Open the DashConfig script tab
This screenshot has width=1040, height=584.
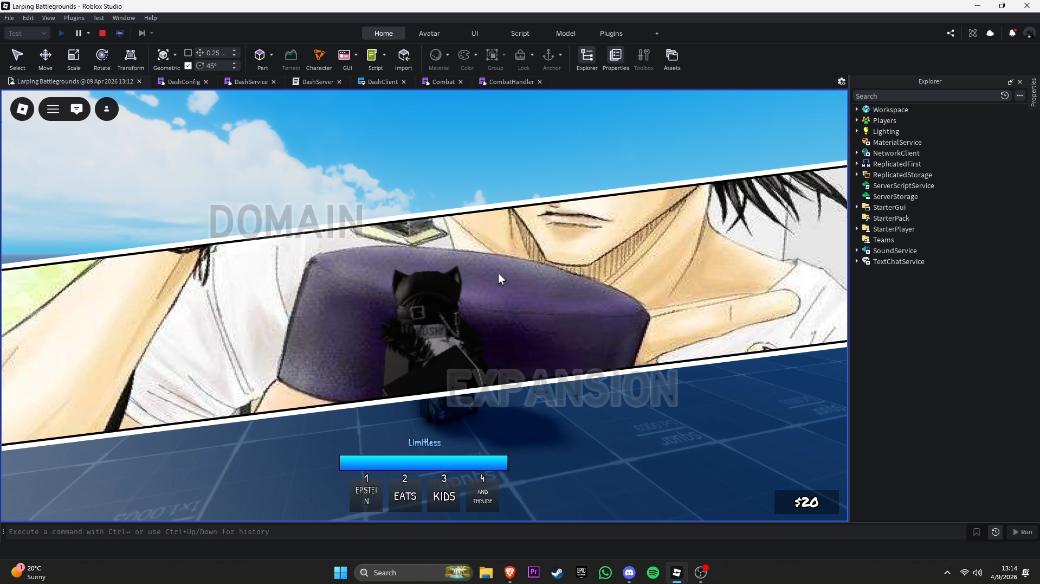coord(184,82)
